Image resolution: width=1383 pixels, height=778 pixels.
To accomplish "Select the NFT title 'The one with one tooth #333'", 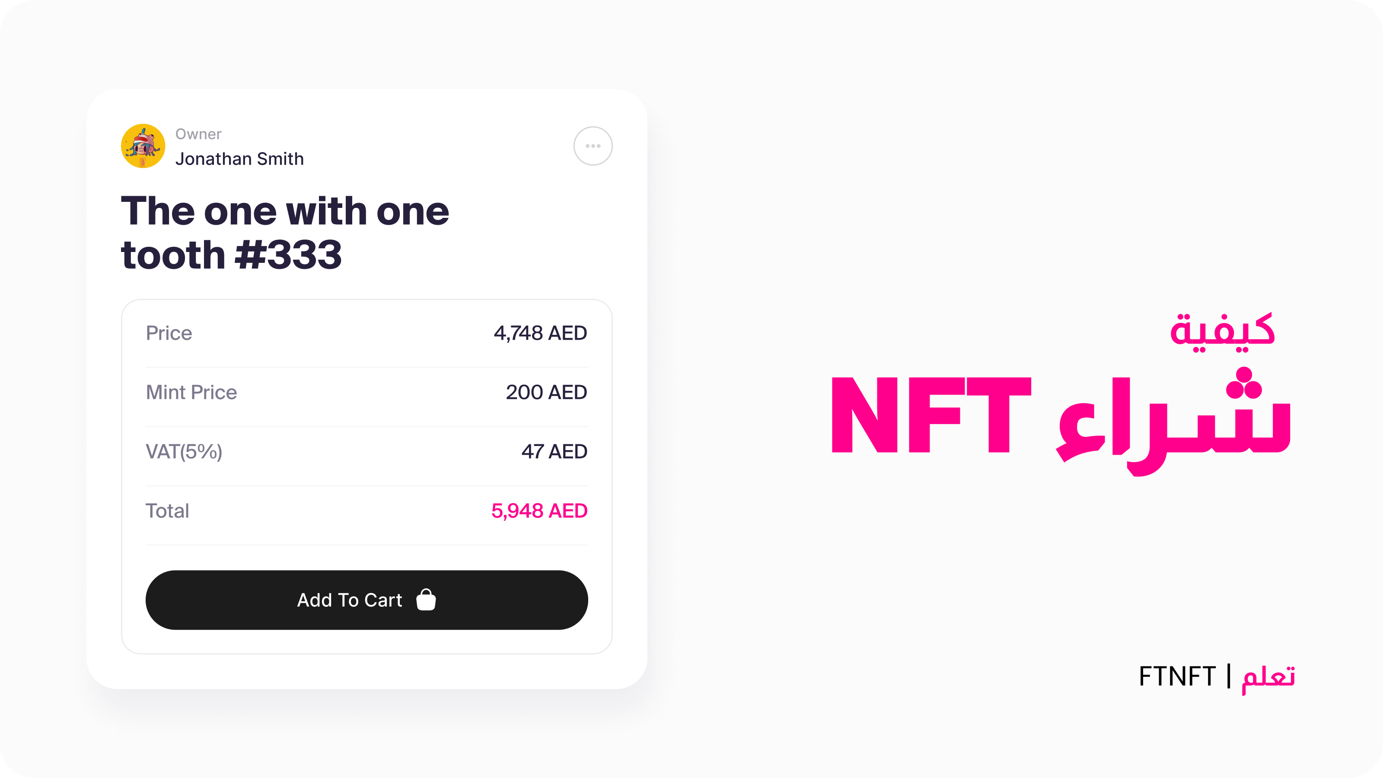I will (x=284, y=233).
